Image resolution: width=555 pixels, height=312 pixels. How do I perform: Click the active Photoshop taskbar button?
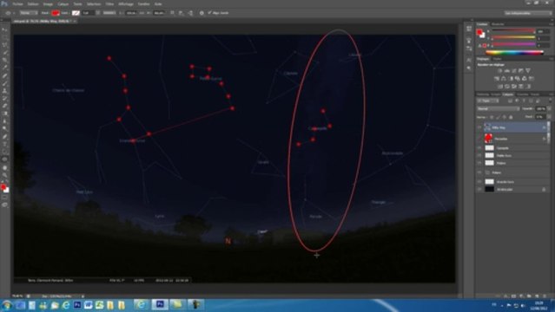[x=160, y=304]
